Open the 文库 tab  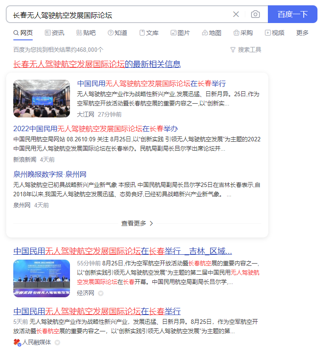pyautogui.click(x=149, y=33)
